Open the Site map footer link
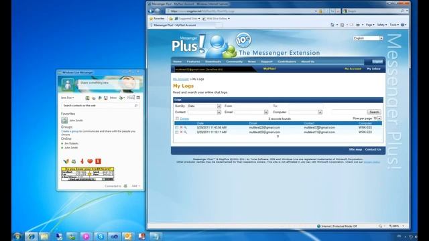429x241 pixels. (x=355, y=149)
